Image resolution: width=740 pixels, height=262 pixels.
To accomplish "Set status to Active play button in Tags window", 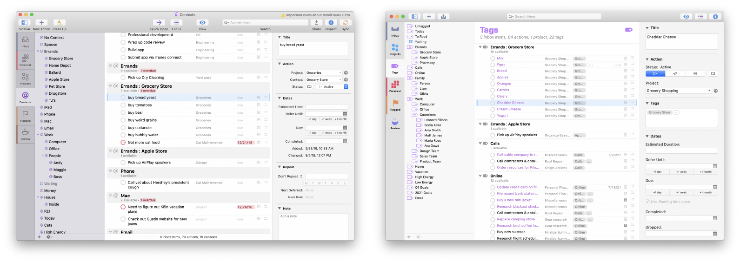I will click(x=655, y=73).
